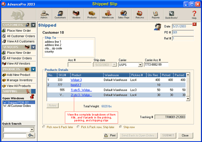Open Manage Inventory
This screenshot has height=142, width=202.
pyautogui.click(x=19, y=80)
